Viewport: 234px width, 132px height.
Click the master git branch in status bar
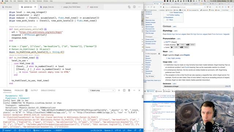[7, 131]
